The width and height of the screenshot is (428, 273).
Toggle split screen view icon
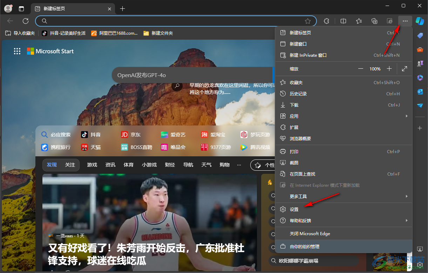344,21
